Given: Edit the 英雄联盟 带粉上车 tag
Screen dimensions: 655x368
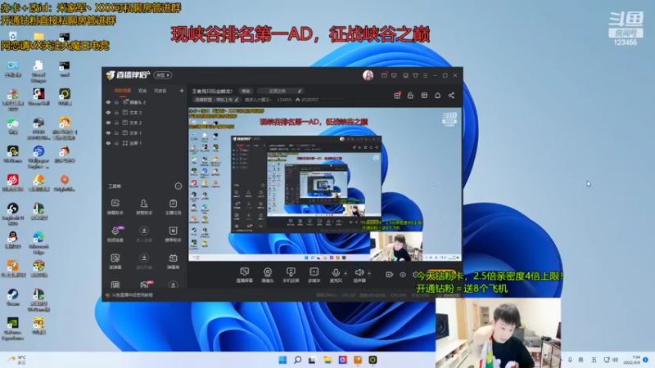Looking at the screenshot, I should point(216,100).
